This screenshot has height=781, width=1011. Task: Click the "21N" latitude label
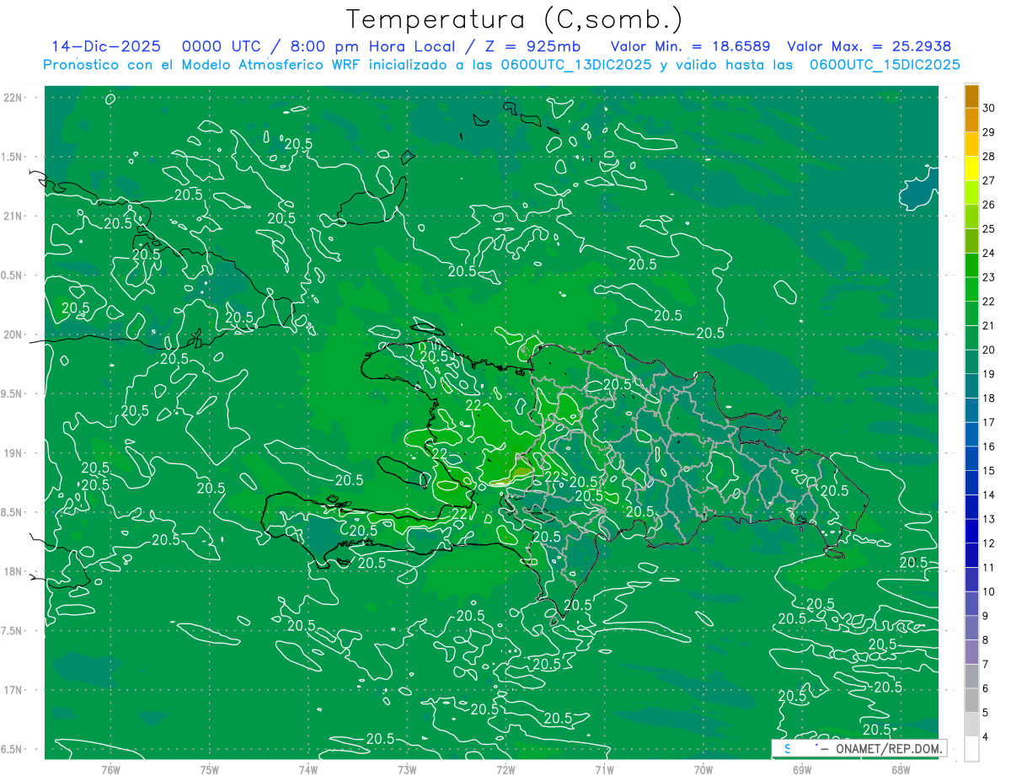13,216
